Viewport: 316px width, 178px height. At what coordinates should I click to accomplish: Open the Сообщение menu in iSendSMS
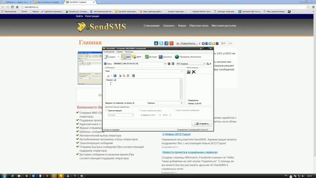[x=109, y=52]
